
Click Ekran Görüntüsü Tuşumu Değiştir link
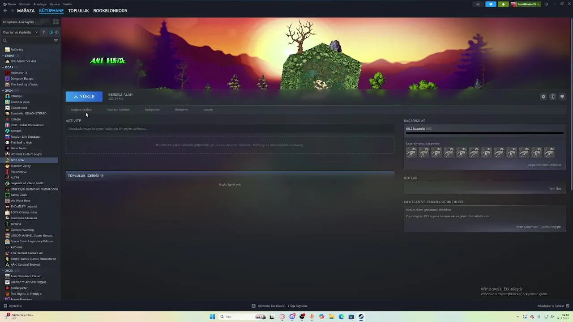(x=538, y=227)
